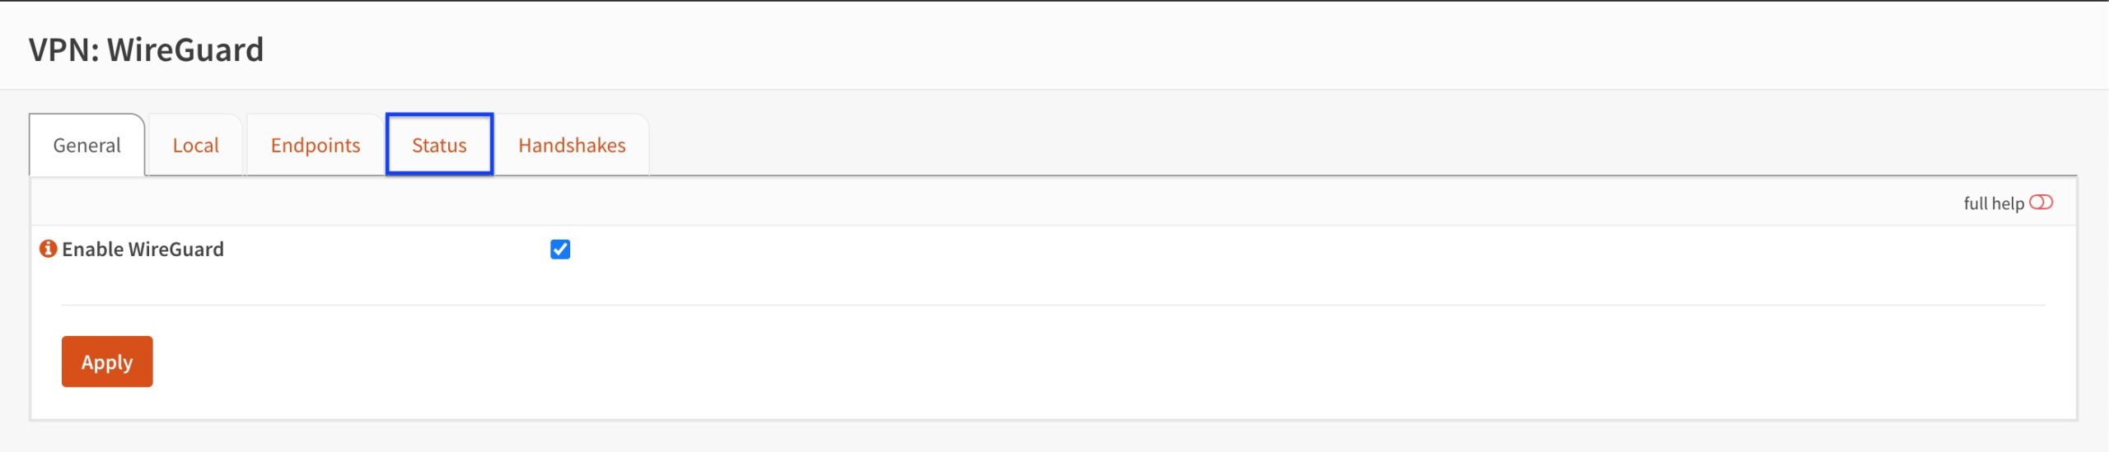2109x452 pixels.
Task: Enable full help with the red toggle
Action: (2041, 203)
